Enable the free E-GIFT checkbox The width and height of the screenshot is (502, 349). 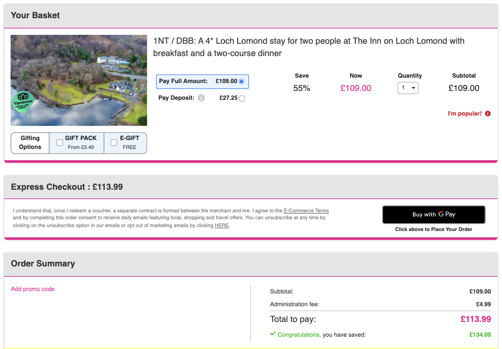pyautogui.click(x=114, y=143)
